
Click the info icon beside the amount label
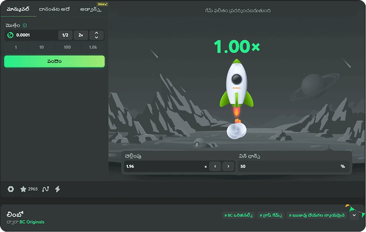(x=25, y=25)
